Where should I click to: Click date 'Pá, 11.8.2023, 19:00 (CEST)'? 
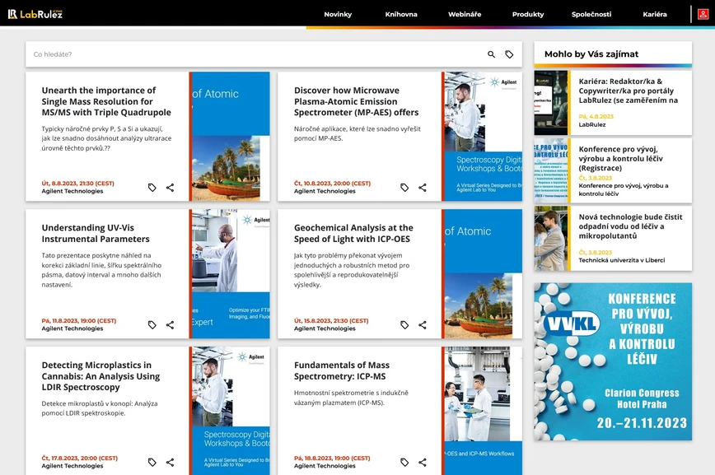pyautogui.click(x=79, y=320)
